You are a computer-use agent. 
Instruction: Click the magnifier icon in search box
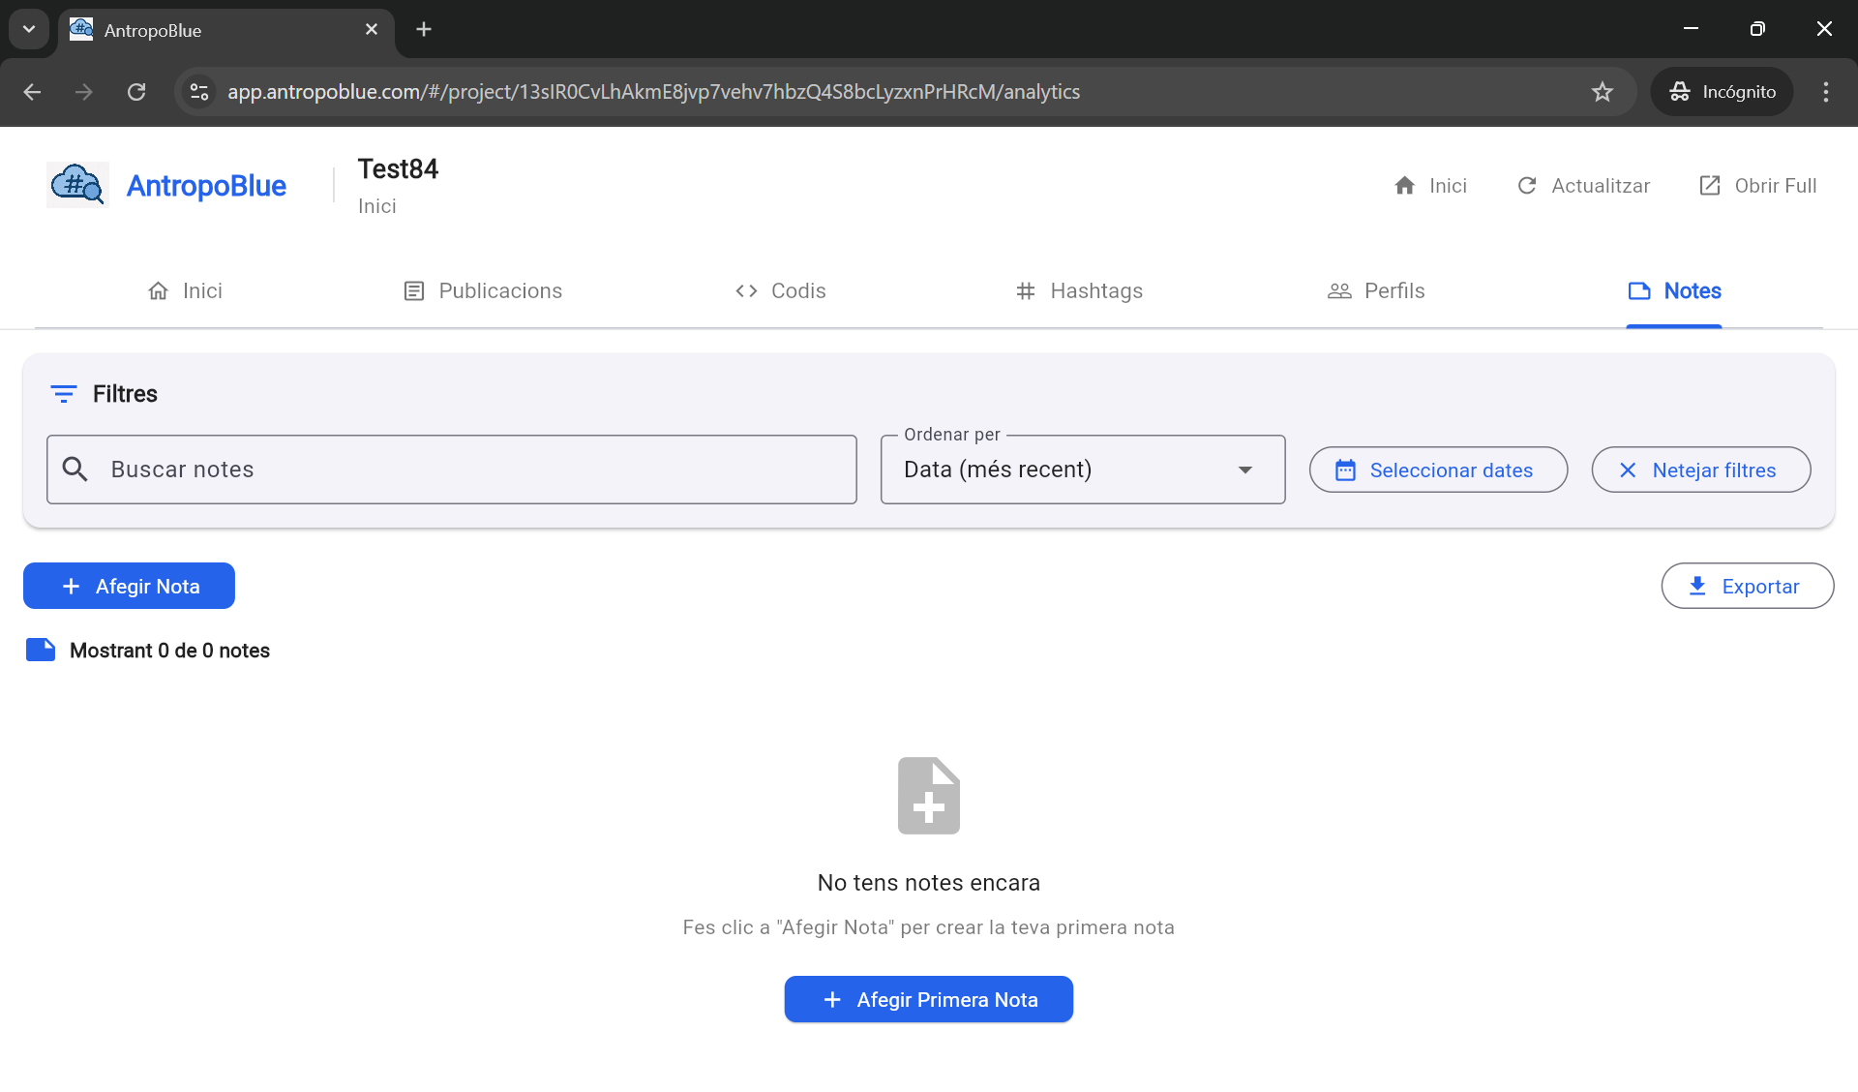pyautogui.click(x=75, y=470)
